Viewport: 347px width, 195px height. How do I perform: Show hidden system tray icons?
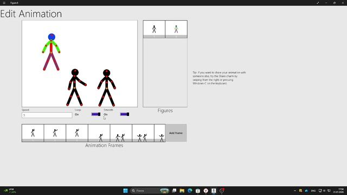(295, 191)
